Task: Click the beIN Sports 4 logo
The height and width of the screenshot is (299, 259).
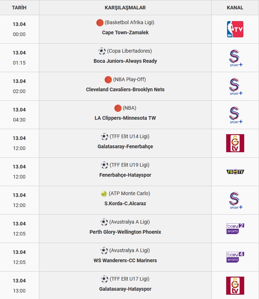Action: tap(235, 257)
